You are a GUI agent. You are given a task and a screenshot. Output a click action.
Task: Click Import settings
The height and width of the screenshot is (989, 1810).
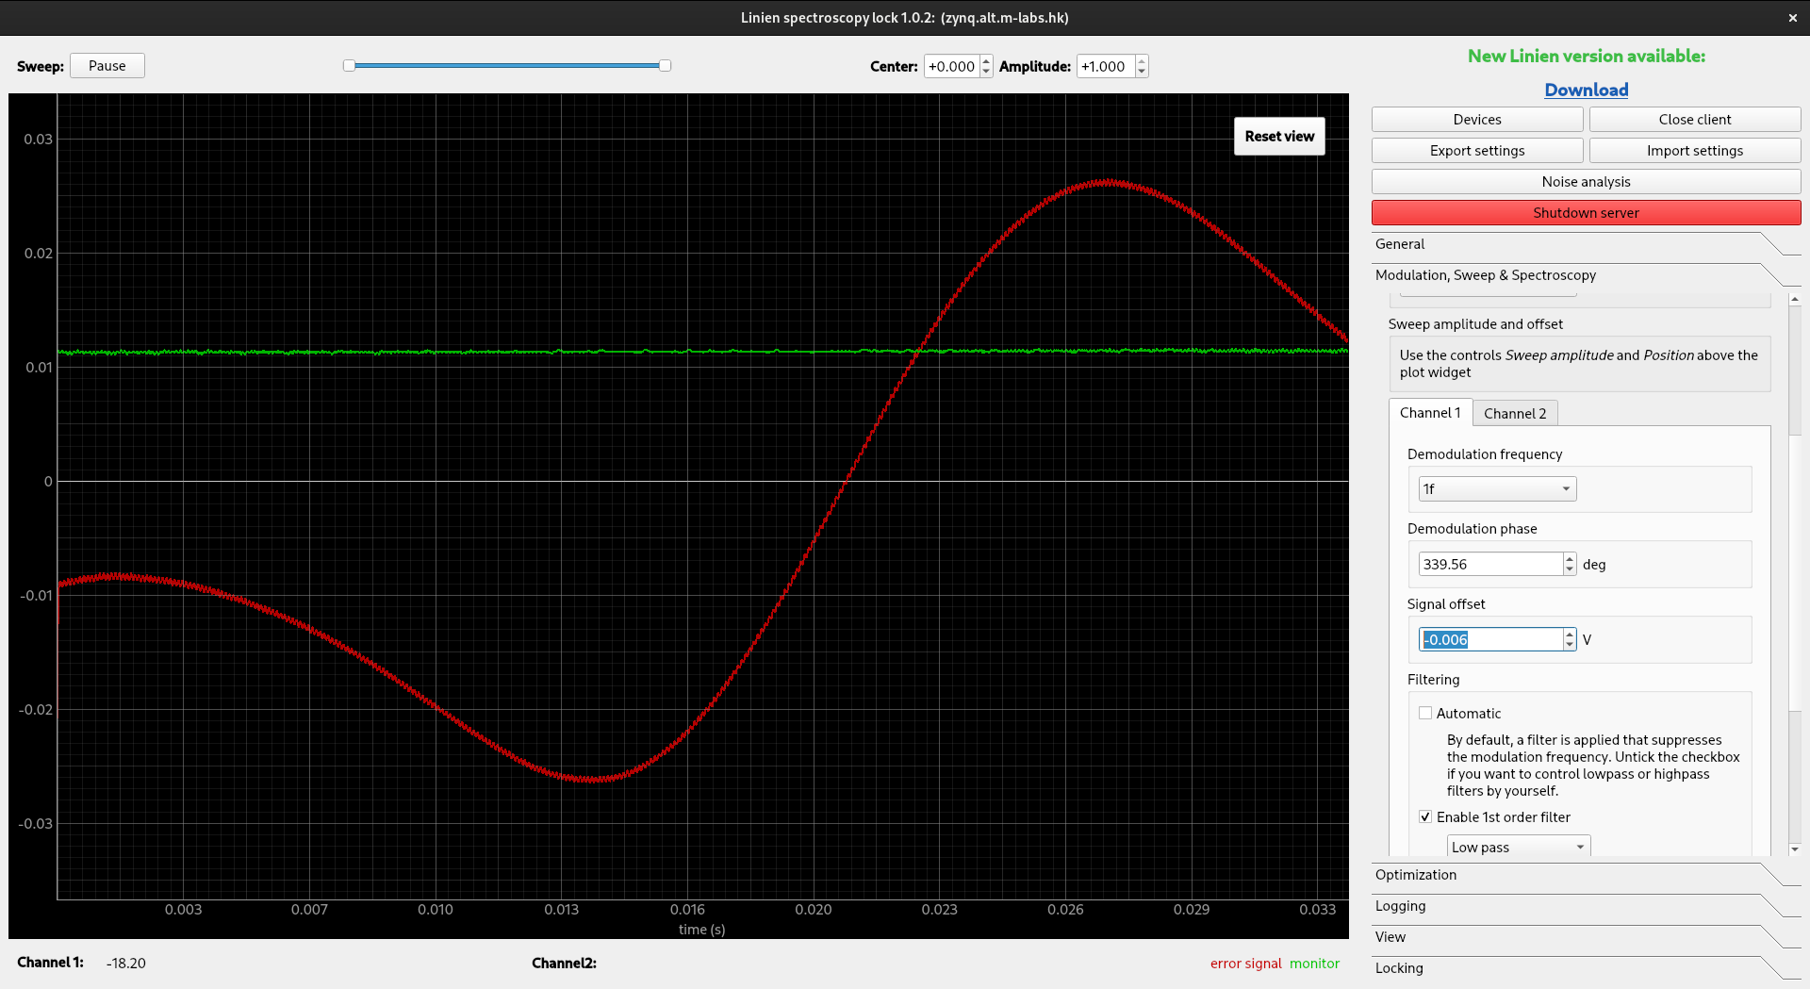pos(1694,150)
